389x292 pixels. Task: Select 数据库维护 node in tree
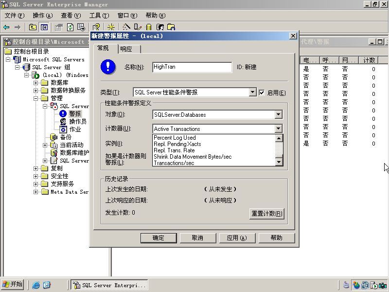[x=74, y=153]
